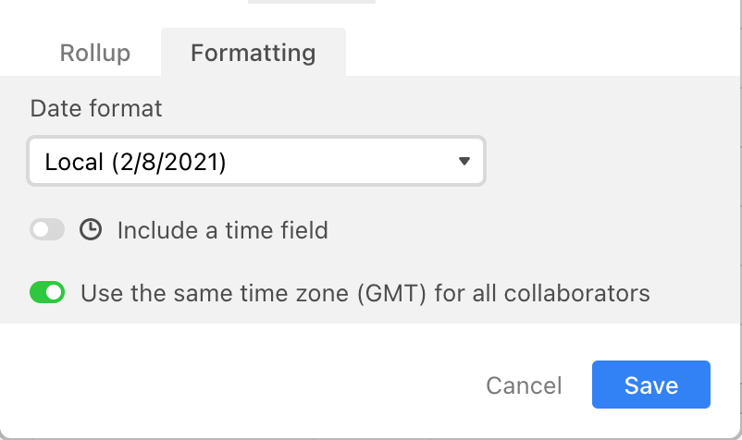Image resolution: width=742 pixels, height=440 pixels.
Task: Click the dropdown caret arrow in Date format
Action: [x=464, y=161]
